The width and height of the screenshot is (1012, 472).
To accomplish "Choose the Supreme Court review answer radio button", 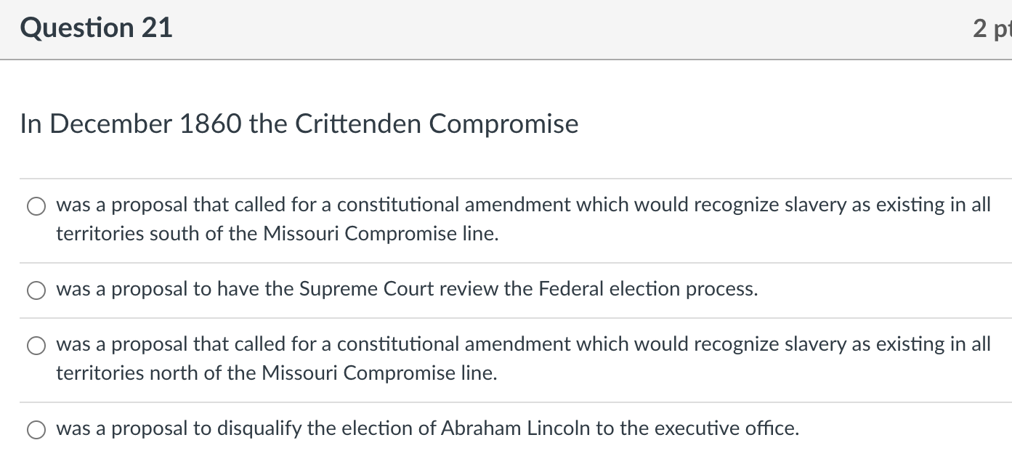I will click(x=37, y=290).
